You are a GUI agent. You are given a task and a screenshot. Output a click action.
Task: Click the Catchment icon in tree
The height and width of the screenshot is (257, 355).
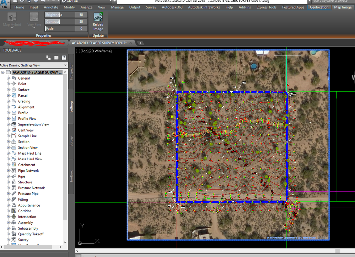click(14, 165)
